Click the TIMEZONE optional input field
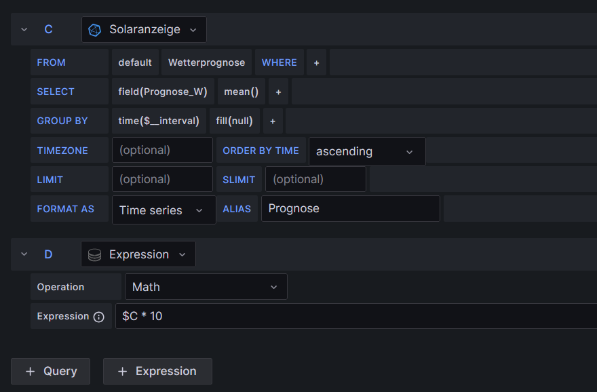597x392 pixels. (x=162, y=150)
